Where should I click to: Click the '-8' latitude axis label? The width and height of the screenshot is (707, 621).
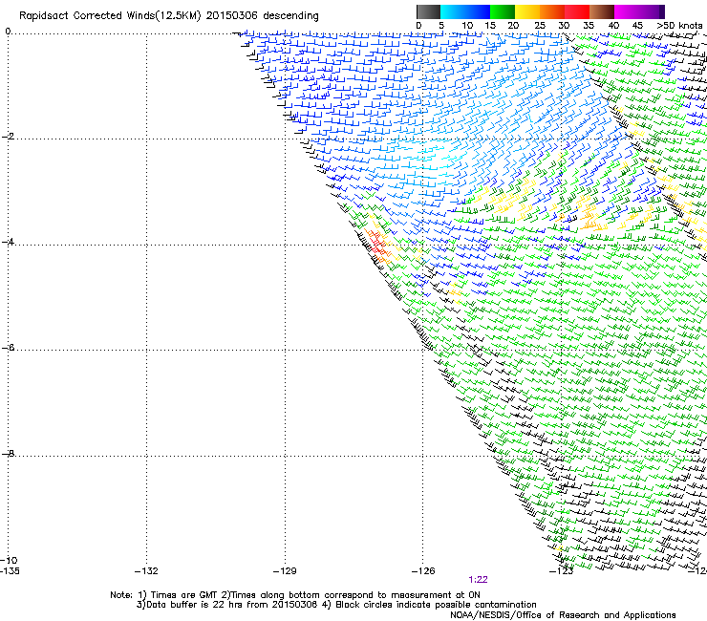(x=8, y=453)
